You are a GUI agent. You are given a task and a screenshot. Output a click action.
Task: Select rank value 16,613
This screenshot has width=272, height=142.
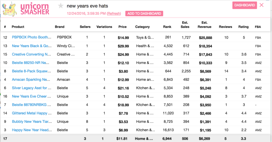(x=168, y=130)
